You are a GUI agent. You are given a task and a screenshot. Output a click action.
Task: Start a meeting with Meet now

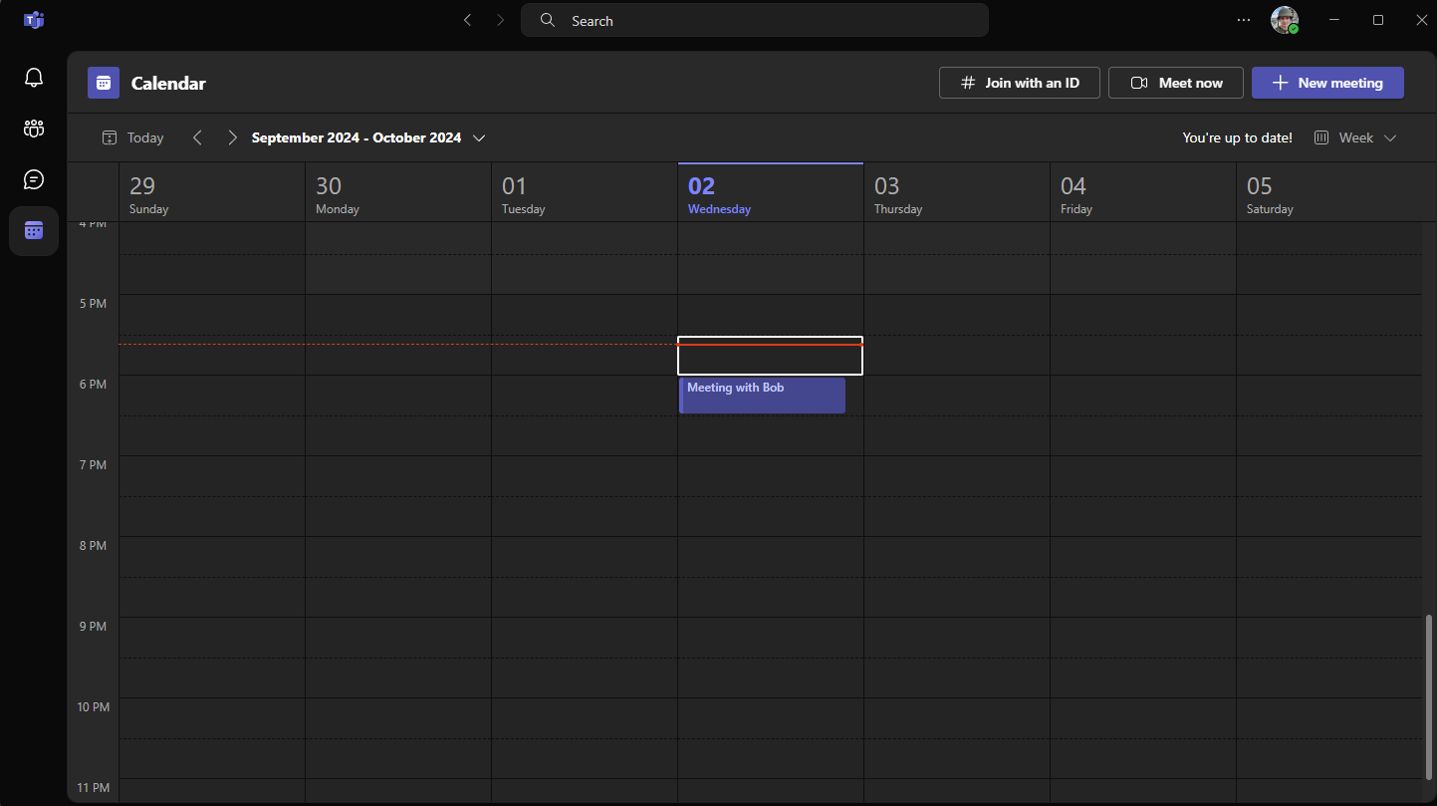click(x=1175, y=83)
